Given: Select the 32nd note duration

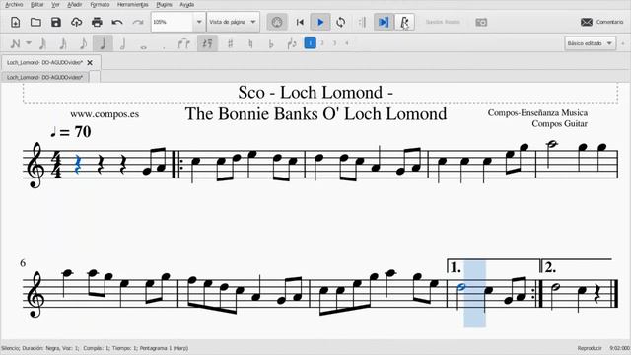Looking at the screenshot, I should 42,43.
